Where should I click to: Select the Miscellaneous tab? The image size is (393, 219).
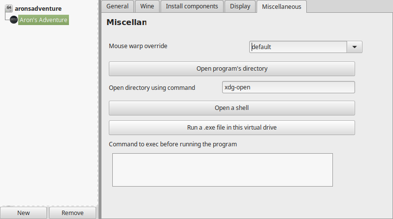point(282,6)
